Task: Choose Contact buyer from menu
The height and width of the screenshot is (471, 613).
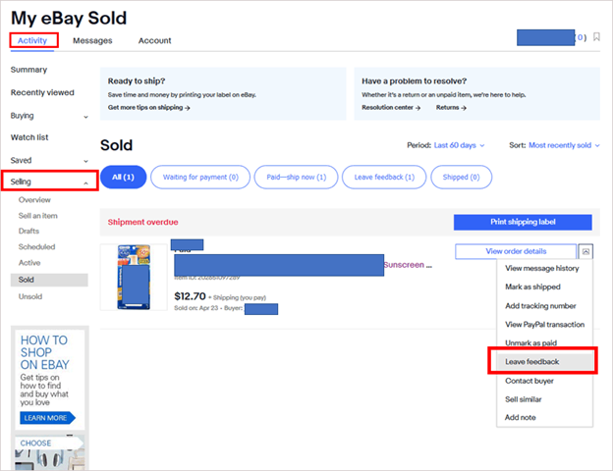Action: [529, 381]
